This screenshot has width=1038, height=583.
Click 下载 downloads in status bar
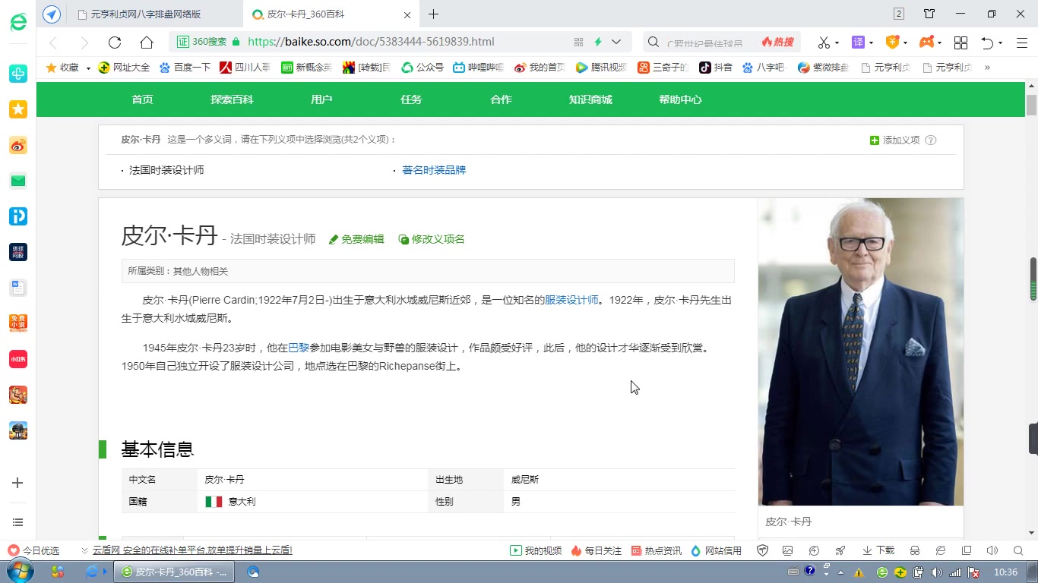pyautogui.click(x=878, y=550)
